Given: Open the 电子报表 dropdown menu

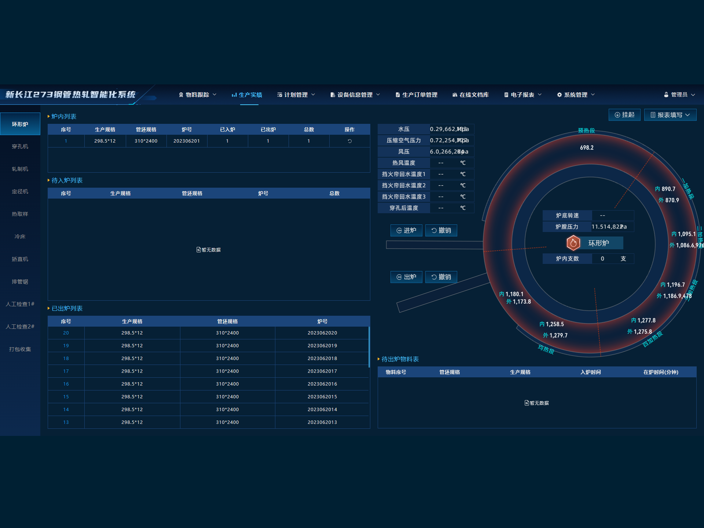Looking at the screenshot, I should [x=522, y=95].
